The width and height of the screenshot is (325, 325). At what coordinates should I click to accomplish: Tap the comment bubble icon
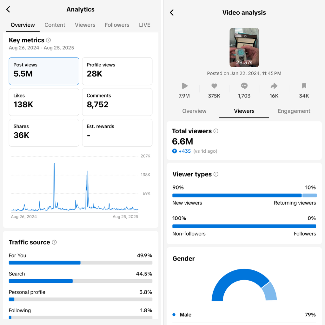244,86
